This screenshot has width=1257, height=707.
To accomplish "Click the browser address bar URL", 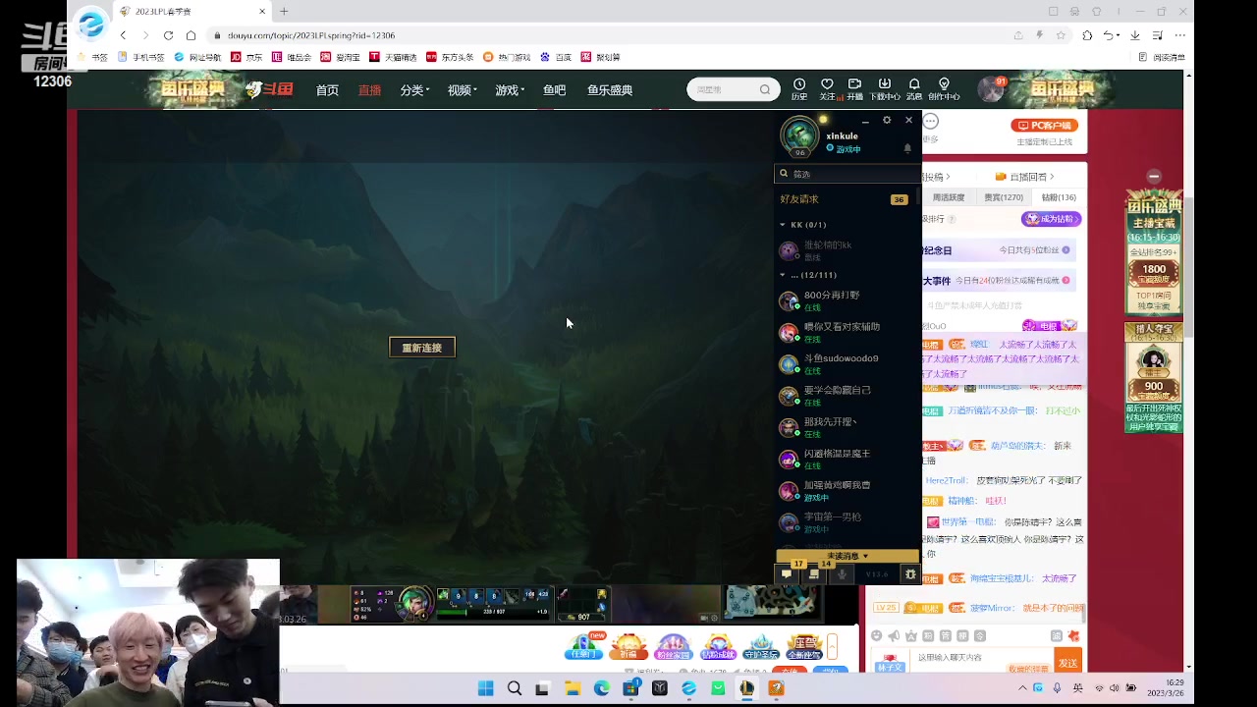I will pyautogui.click(x=312, y=35).
